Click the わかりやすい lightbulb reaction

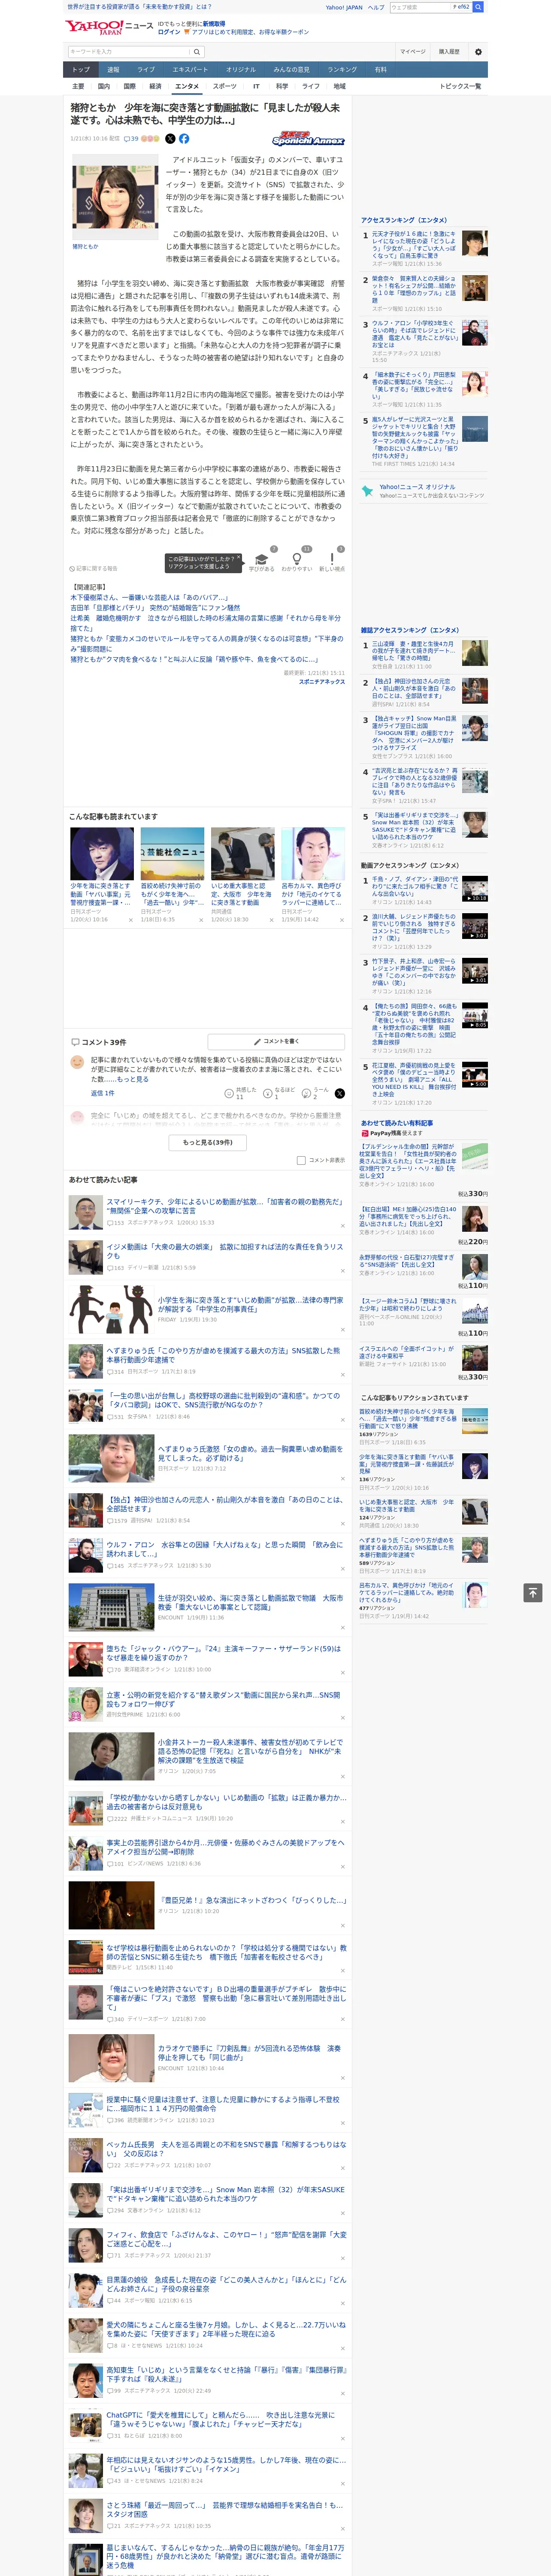click(x=296, y=561)
